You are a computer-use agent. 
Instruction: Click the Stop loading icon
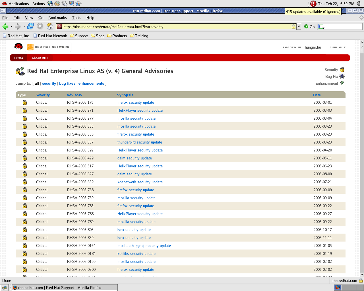point(40,26)
